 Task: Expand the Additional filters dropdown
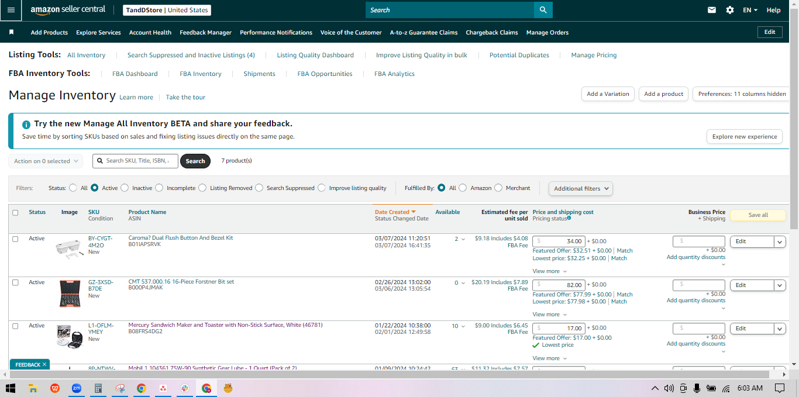[581, 188]
